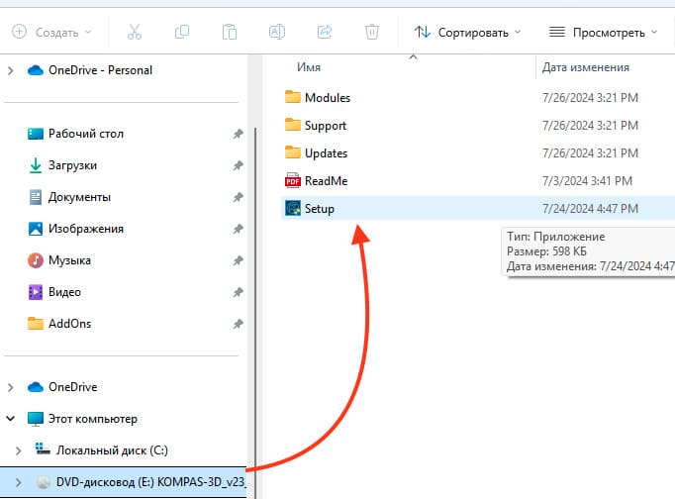The width and height of the screenshot is (675, 499).
Task: Click pin icon next to AddOns
Action: coord(239,324)
